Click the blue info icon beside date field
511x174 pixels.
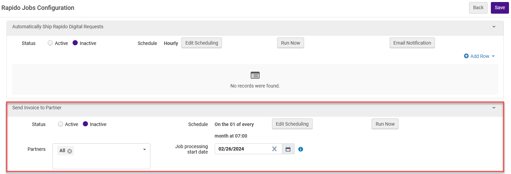pyautogui.click(x=301, y=149)
